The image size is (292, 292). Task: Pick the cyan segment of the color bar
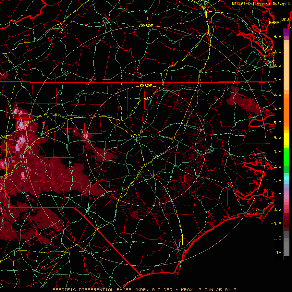pos(286,178)
